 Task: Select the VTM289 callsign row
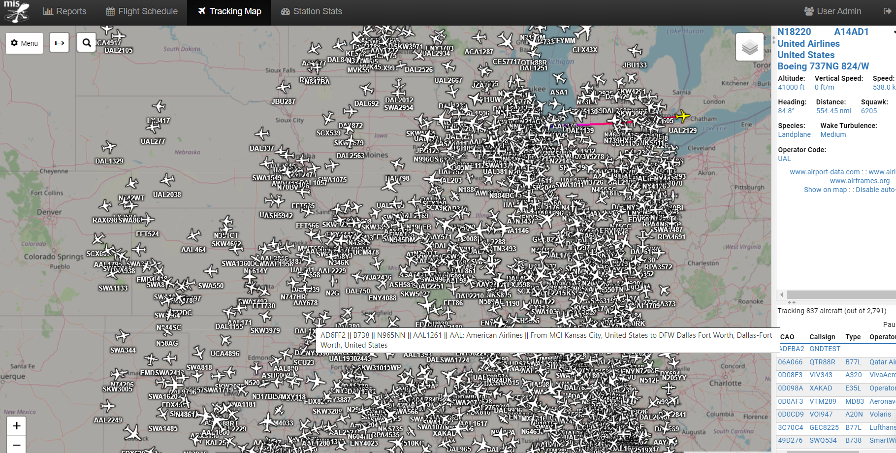(x=823, y=401)
